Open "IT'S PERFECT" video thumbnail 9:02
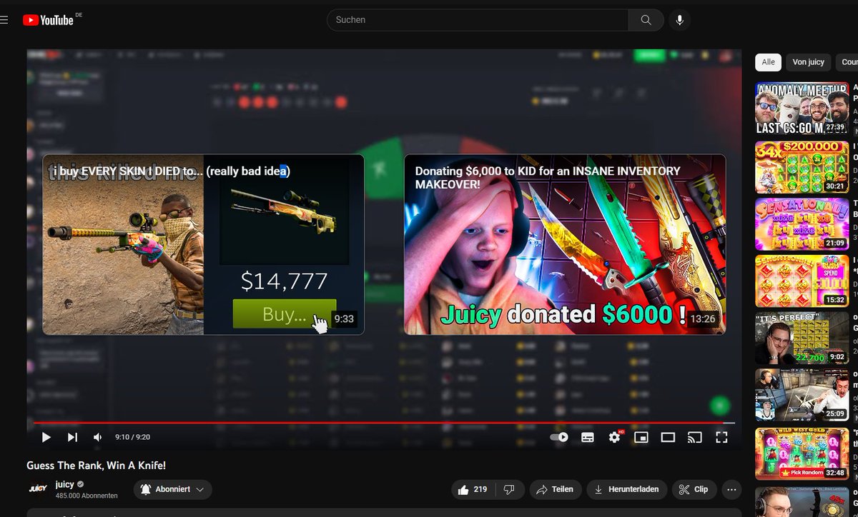 tap(802, 338)
